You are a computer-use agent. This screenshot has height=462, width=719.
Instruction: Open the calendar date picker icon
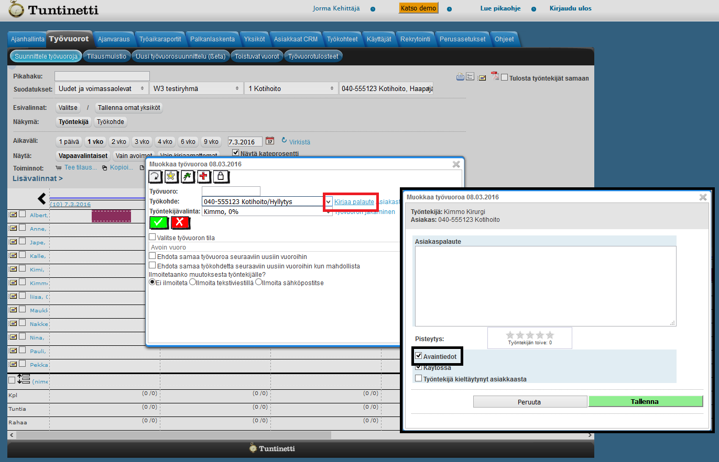coord(270,141)
